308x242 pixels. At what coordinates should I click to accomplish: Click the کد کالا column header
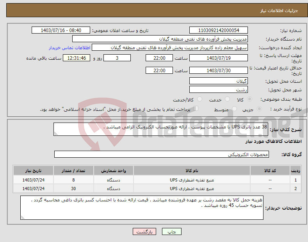[270, 171]
